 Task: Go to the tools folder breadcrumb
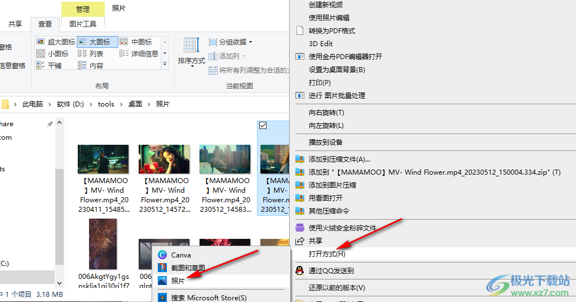pos(106,104)
